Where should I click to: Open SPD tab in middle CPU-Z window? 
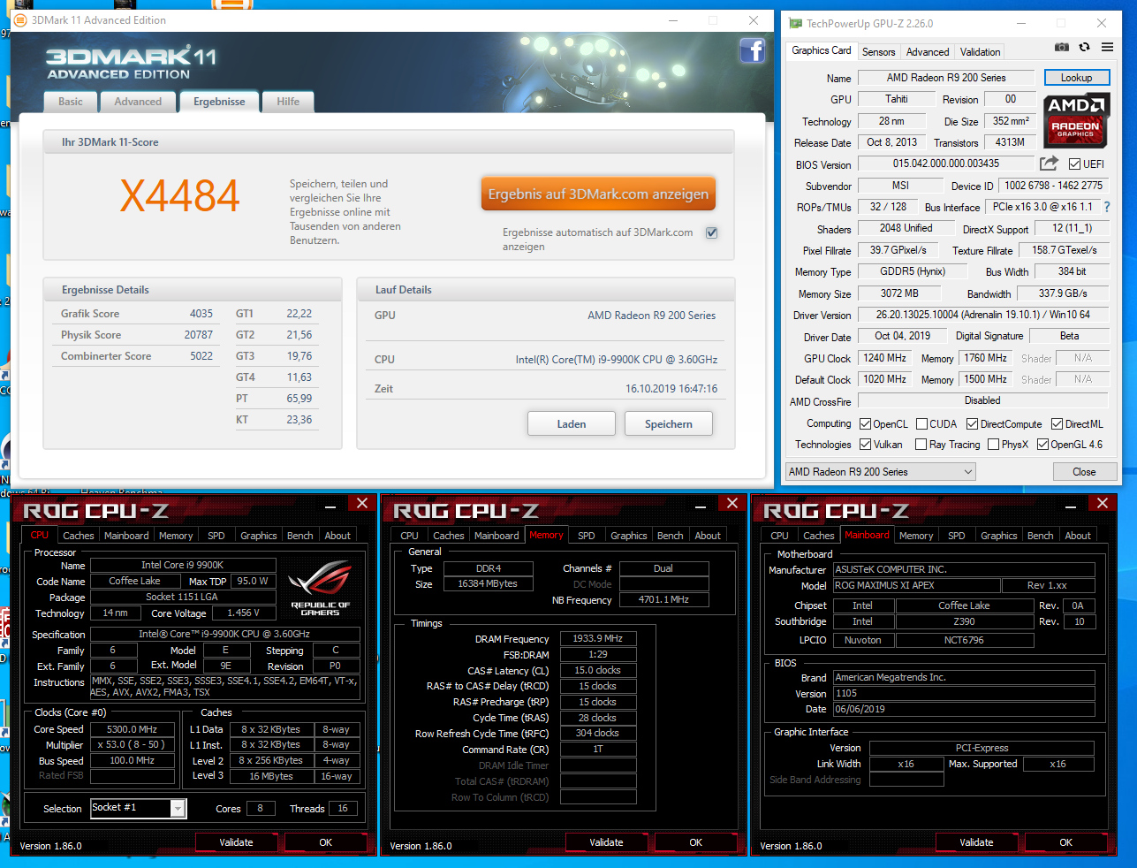point(587,536)
